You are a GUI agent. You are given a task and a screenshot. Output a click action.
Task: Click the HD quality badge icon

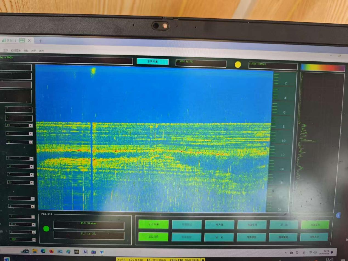(x=22, y=40)
